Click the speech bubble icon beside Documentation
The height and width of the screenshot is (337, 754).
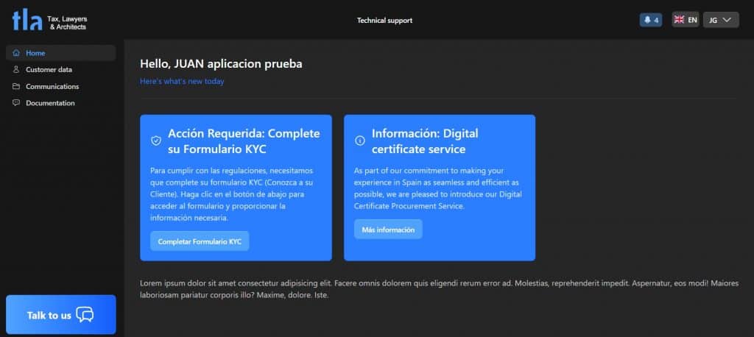16,103
